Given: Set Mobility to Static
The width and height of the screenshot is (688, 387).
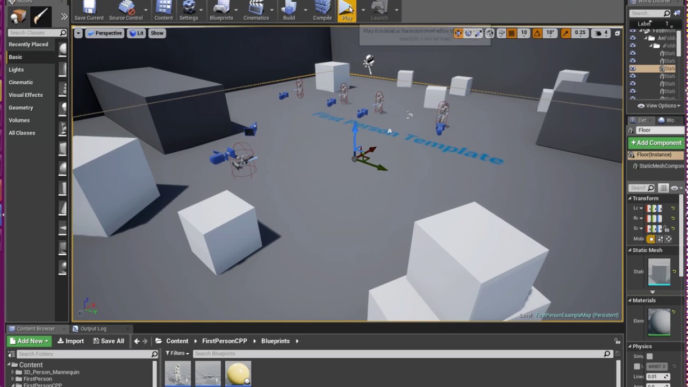Looking at the screenshot, I should pos(651,239).
